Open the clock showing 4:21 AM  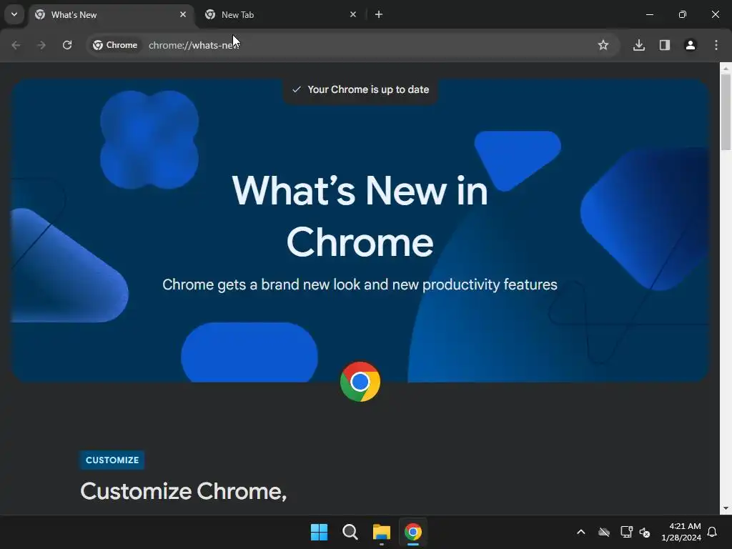point(681,532)
